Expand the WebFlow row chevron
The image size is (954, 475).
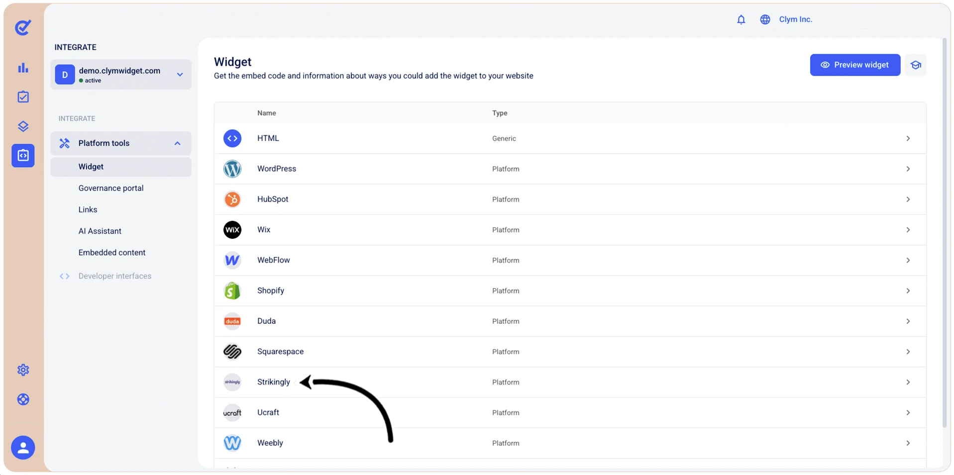pos(908,260)
